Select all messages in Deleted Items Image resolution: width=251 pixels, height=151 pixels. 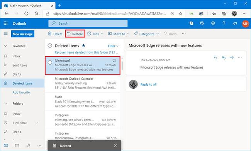tap(50, 46)
